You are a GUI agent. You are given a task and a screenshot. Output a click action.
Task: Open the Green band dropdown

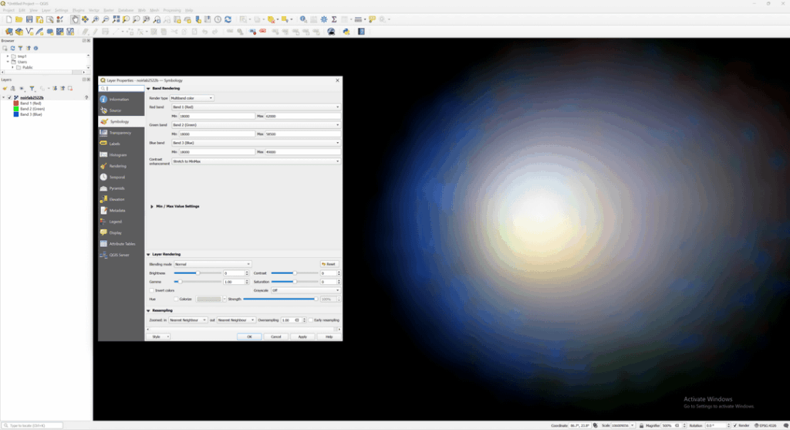[256, 125]
